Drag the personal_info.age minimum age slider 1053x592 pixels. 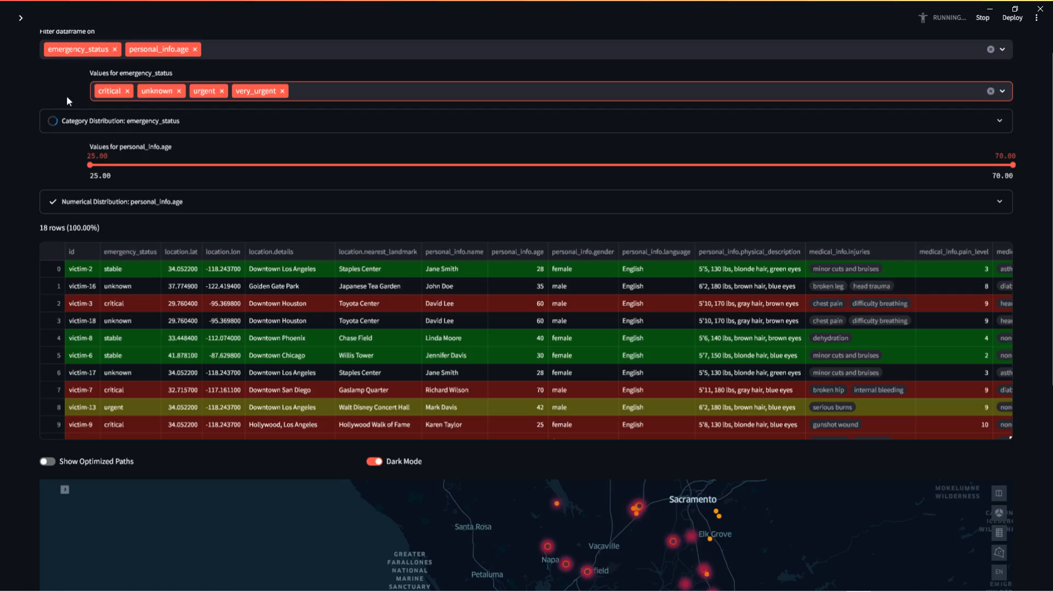point(92,164)
